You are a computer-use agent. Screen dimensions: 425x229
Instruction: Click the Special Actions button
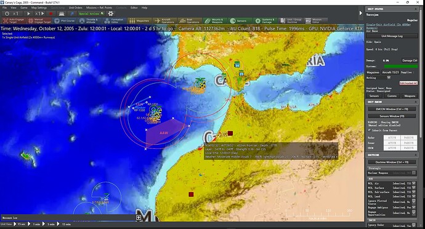point(91,14)
